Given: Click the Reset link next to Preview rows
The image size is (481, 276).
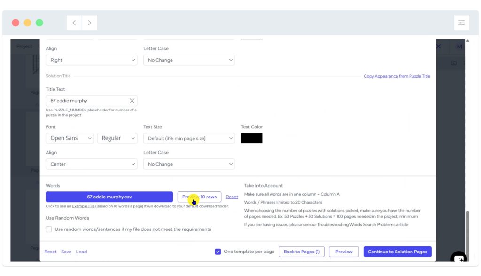Looking at the screenshot, I should pos(232,197).
